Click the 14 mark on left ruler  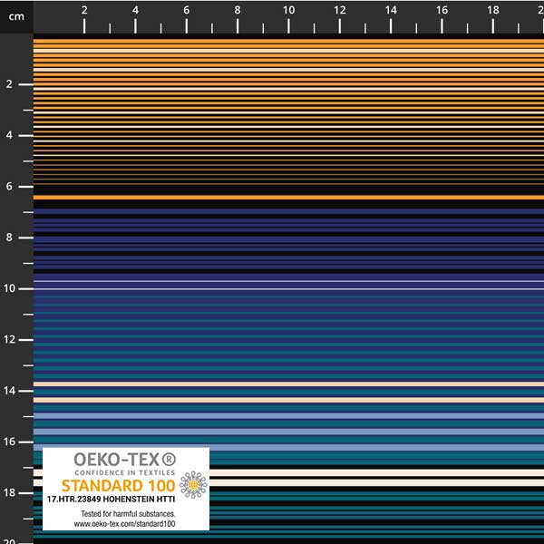pyautogui.click(x=10, y=391)
